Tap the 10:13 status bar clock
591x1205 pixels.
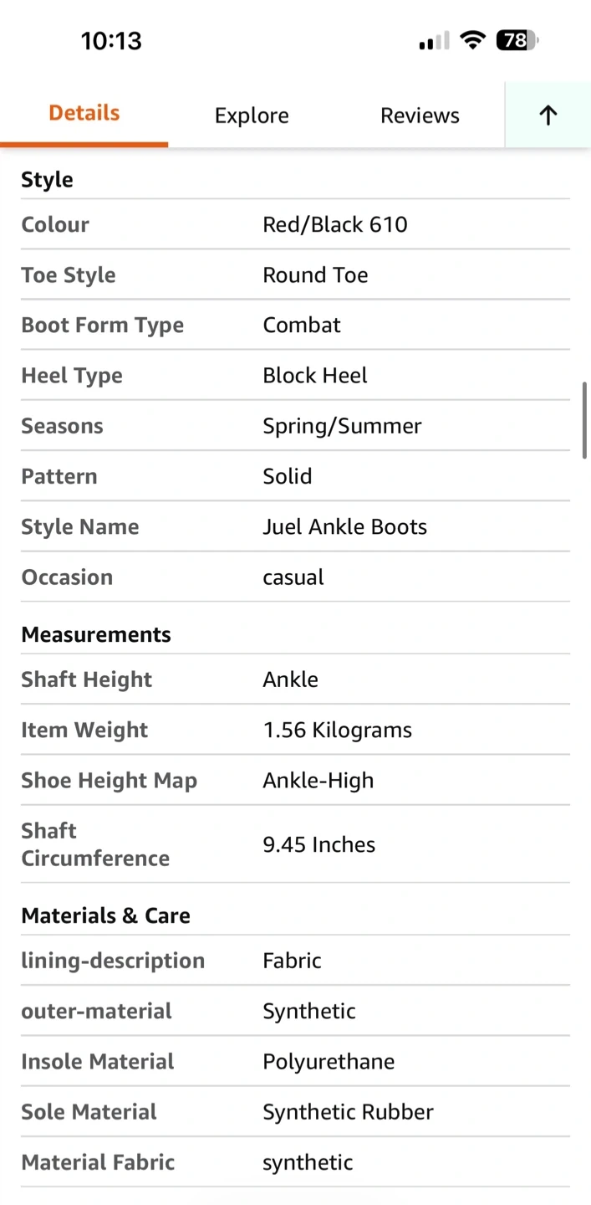coord(111,41)
